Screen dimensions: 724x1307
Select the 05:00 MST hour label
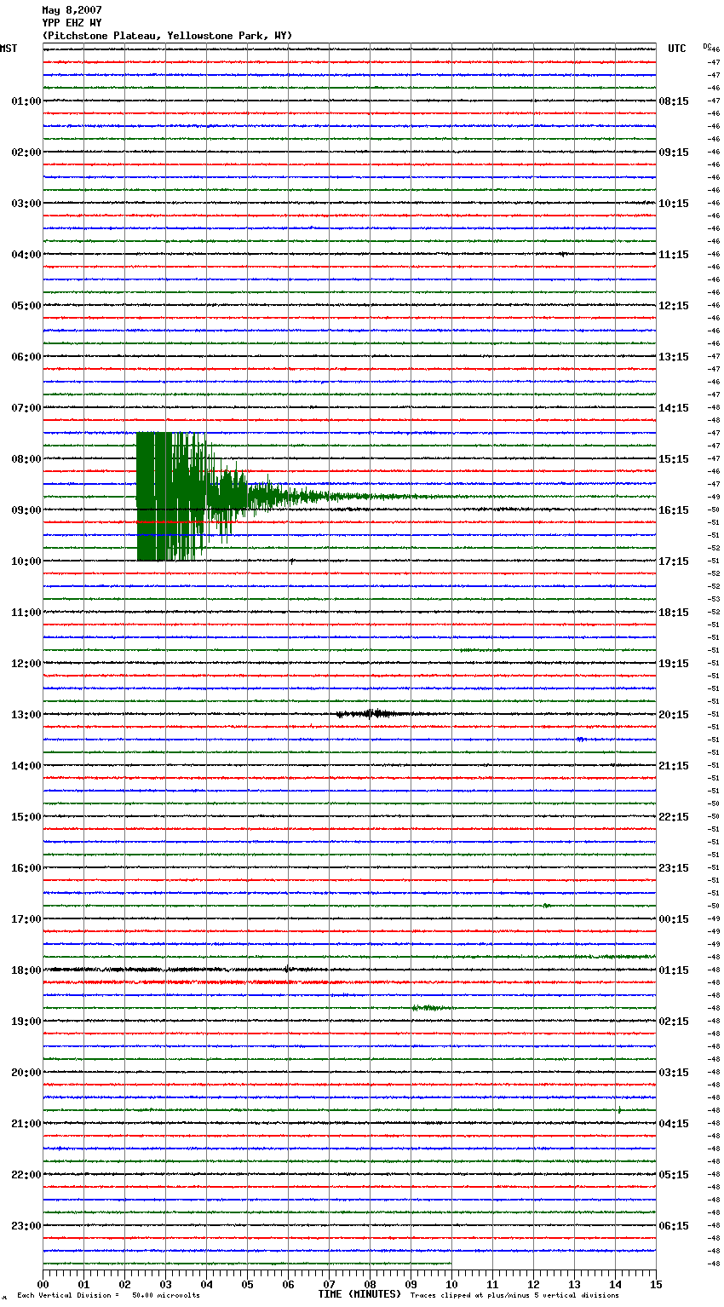coord(26,306)
